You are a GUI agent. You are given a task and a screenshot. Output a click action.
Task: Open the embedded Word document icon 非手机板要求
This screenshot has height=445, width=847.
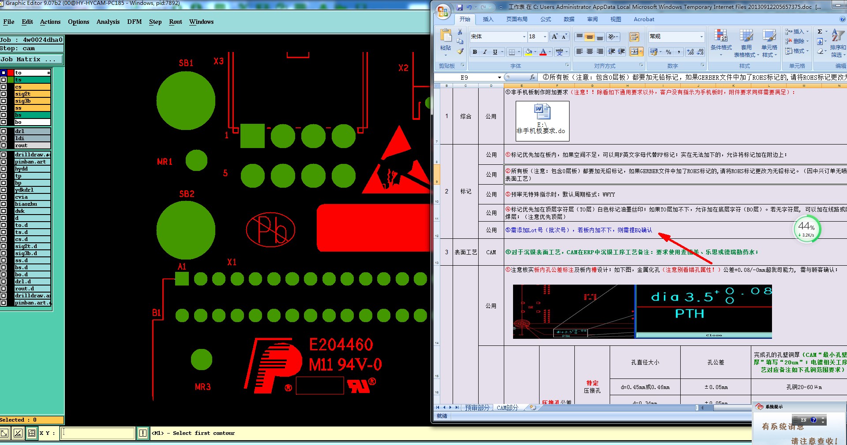[x=542, y=120]
